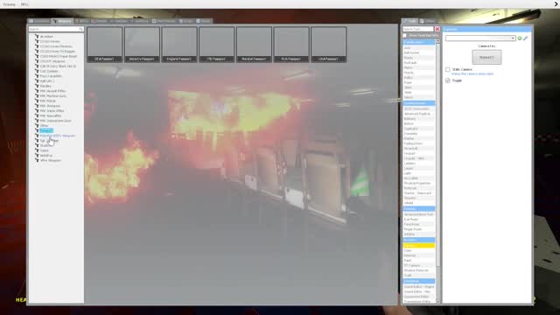The image size is (560, 315).
Task: Open NPCs menu in top bar
Action: pyautogui.click(x=24, y=4)
